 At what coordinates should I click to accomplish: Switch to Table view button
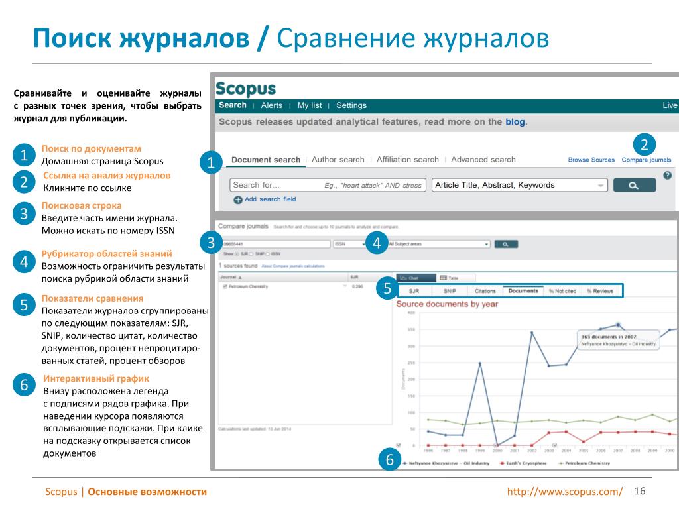point(456,278)
